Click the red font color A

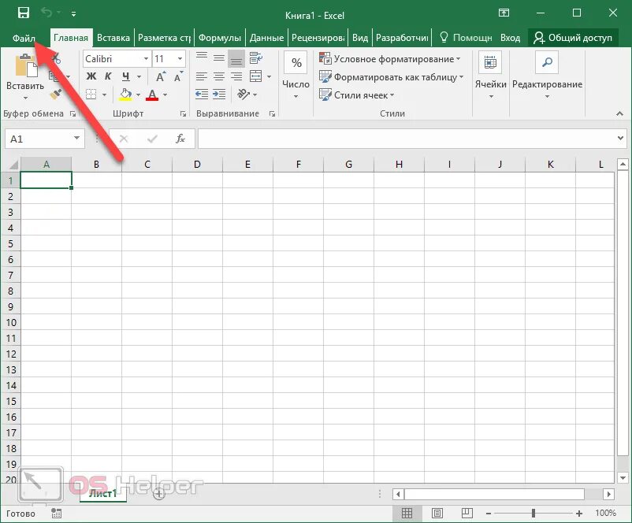coord(152,95)
